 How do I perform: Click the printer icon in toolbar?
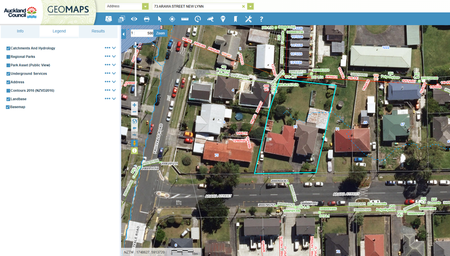point(147,19)
